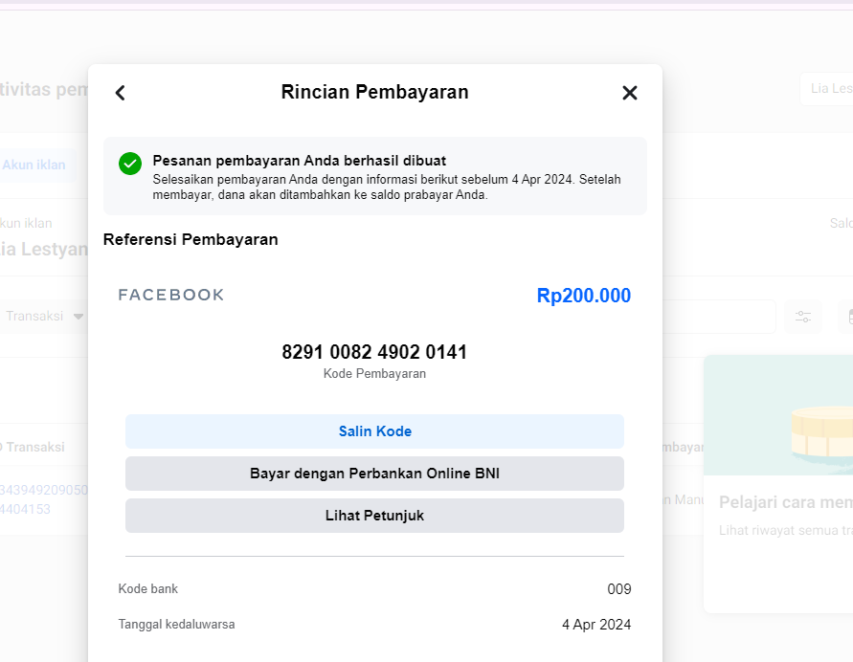Copy code with Salin Kode button

coord(374,431)
